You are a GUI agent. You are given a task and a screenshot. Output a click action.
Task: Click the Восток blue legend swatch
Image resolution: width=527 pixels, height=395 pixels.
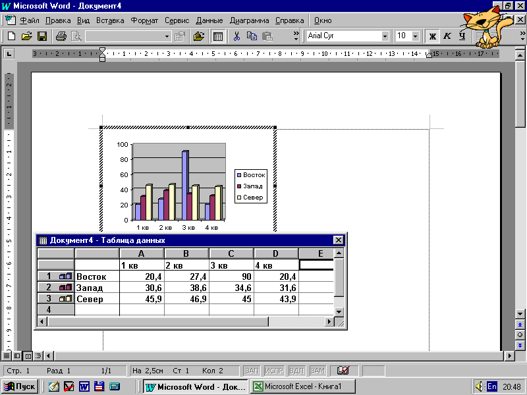[x=239, y=175]
